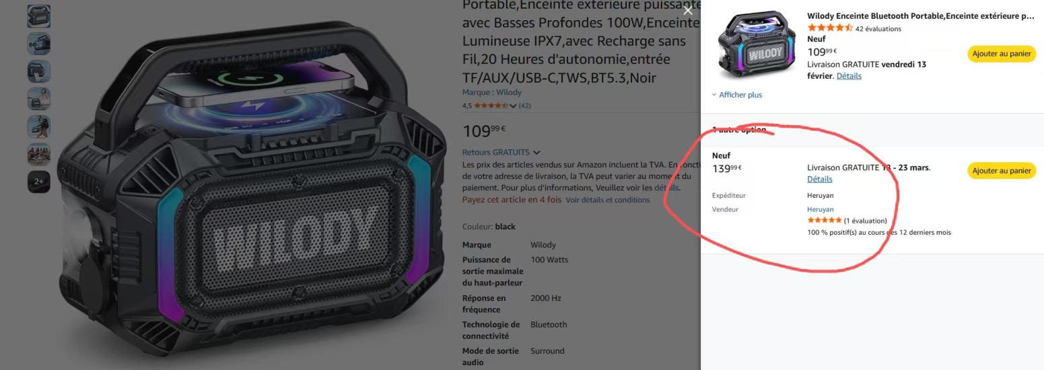Open the 42 évaluations in panel
The image size is (1044, 370).
[878, 28]
